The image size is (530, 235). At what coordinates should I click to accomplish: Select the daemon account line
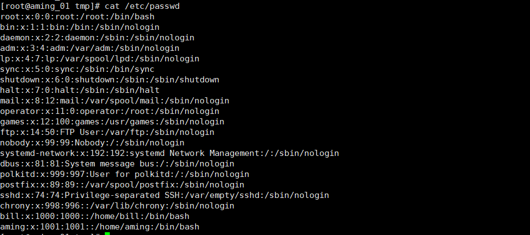click(x=98, y=38)
